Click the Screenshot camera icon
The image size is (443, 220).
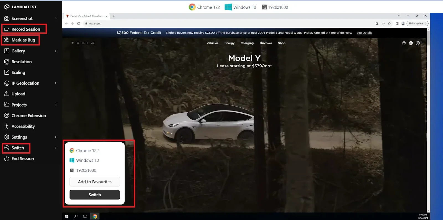(x=7, y=18)
